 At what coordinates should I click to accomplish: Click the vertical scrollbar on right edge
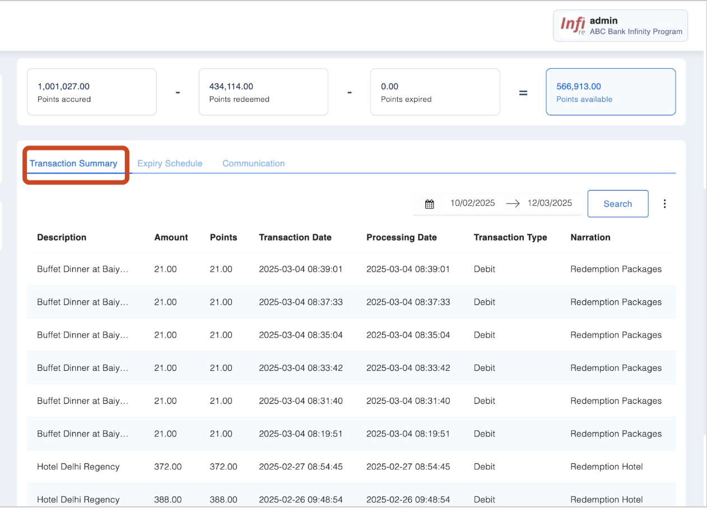704,313
